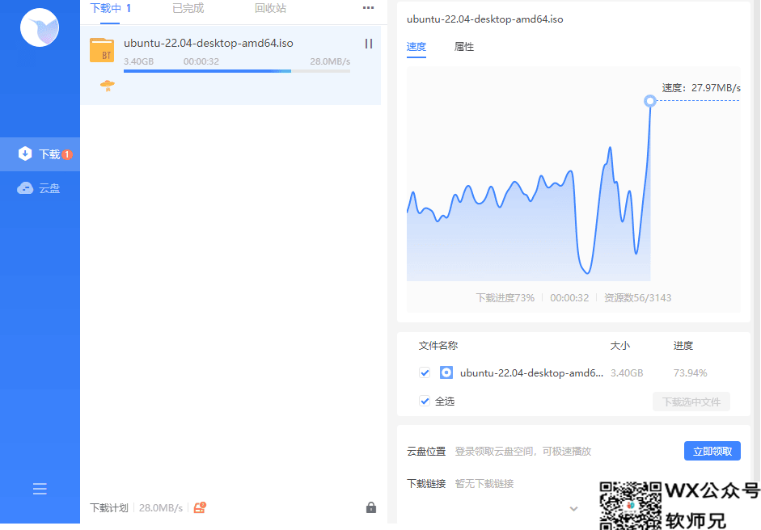Open the 下载 sidebar section
The image size is (761, 530).
[40, 154]
